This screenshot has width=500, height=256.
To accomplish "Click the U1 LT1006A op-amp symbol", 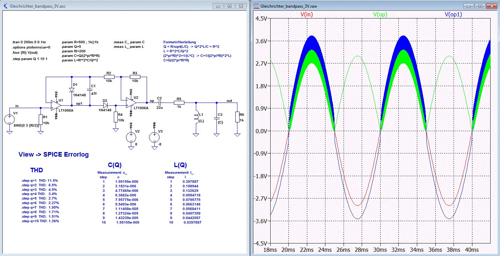I will [55, 105].
